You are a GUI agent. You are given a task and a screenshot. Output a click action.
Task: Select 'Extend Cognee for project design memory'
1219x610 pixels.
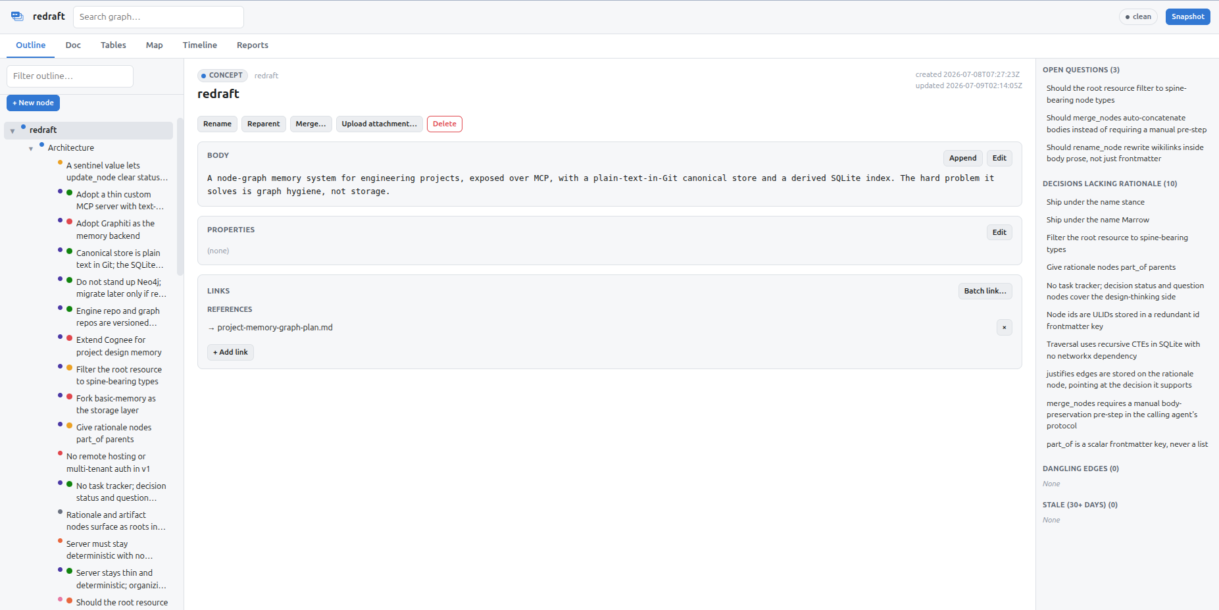pyautogui.click(x=118, y=346)
